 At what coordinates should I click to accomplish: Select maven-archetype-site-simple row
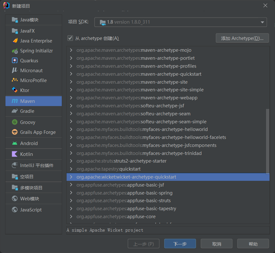click(x=168, y=90)
